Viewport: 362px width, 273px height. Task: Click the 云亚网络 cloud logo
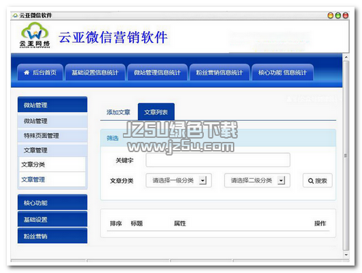tap(35, 35)
